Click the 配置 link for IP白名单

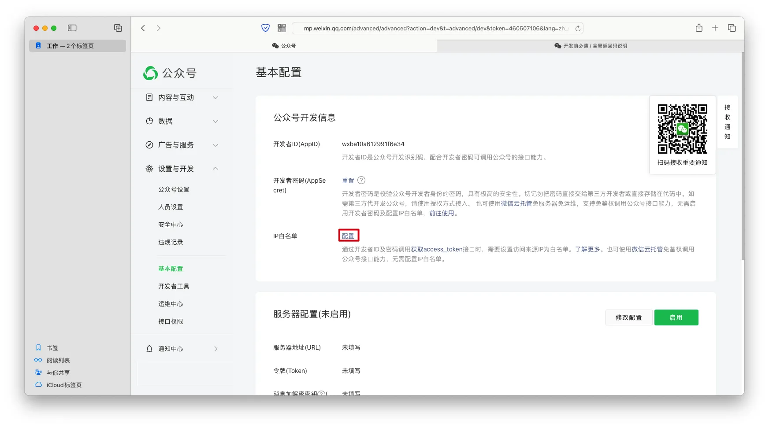[x=348, y=236]
